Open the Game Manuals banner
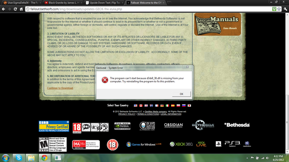Viewport: 289px width, 162px height. tap(218, 24)
